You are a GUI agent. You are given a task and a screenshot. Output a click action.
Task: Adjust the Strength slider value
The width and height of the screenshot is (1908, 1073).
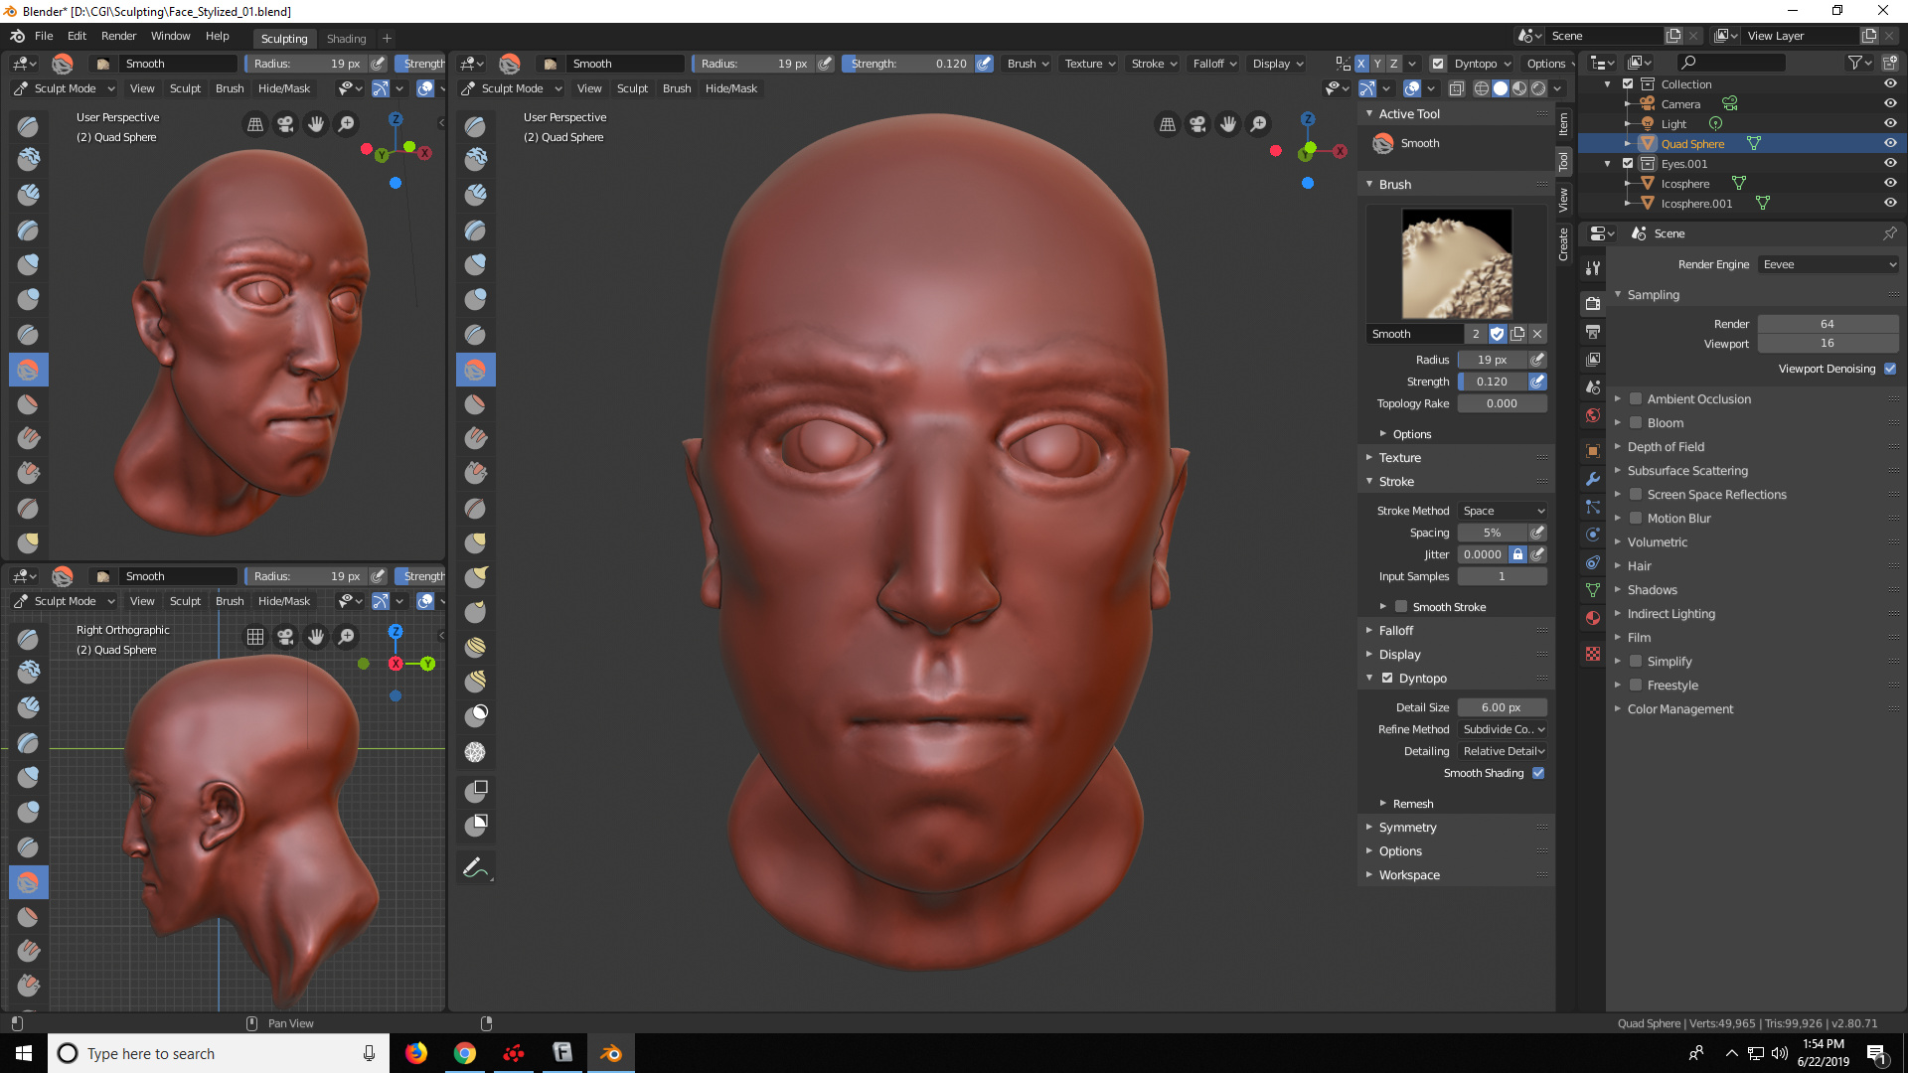(x=1493, y=382)
